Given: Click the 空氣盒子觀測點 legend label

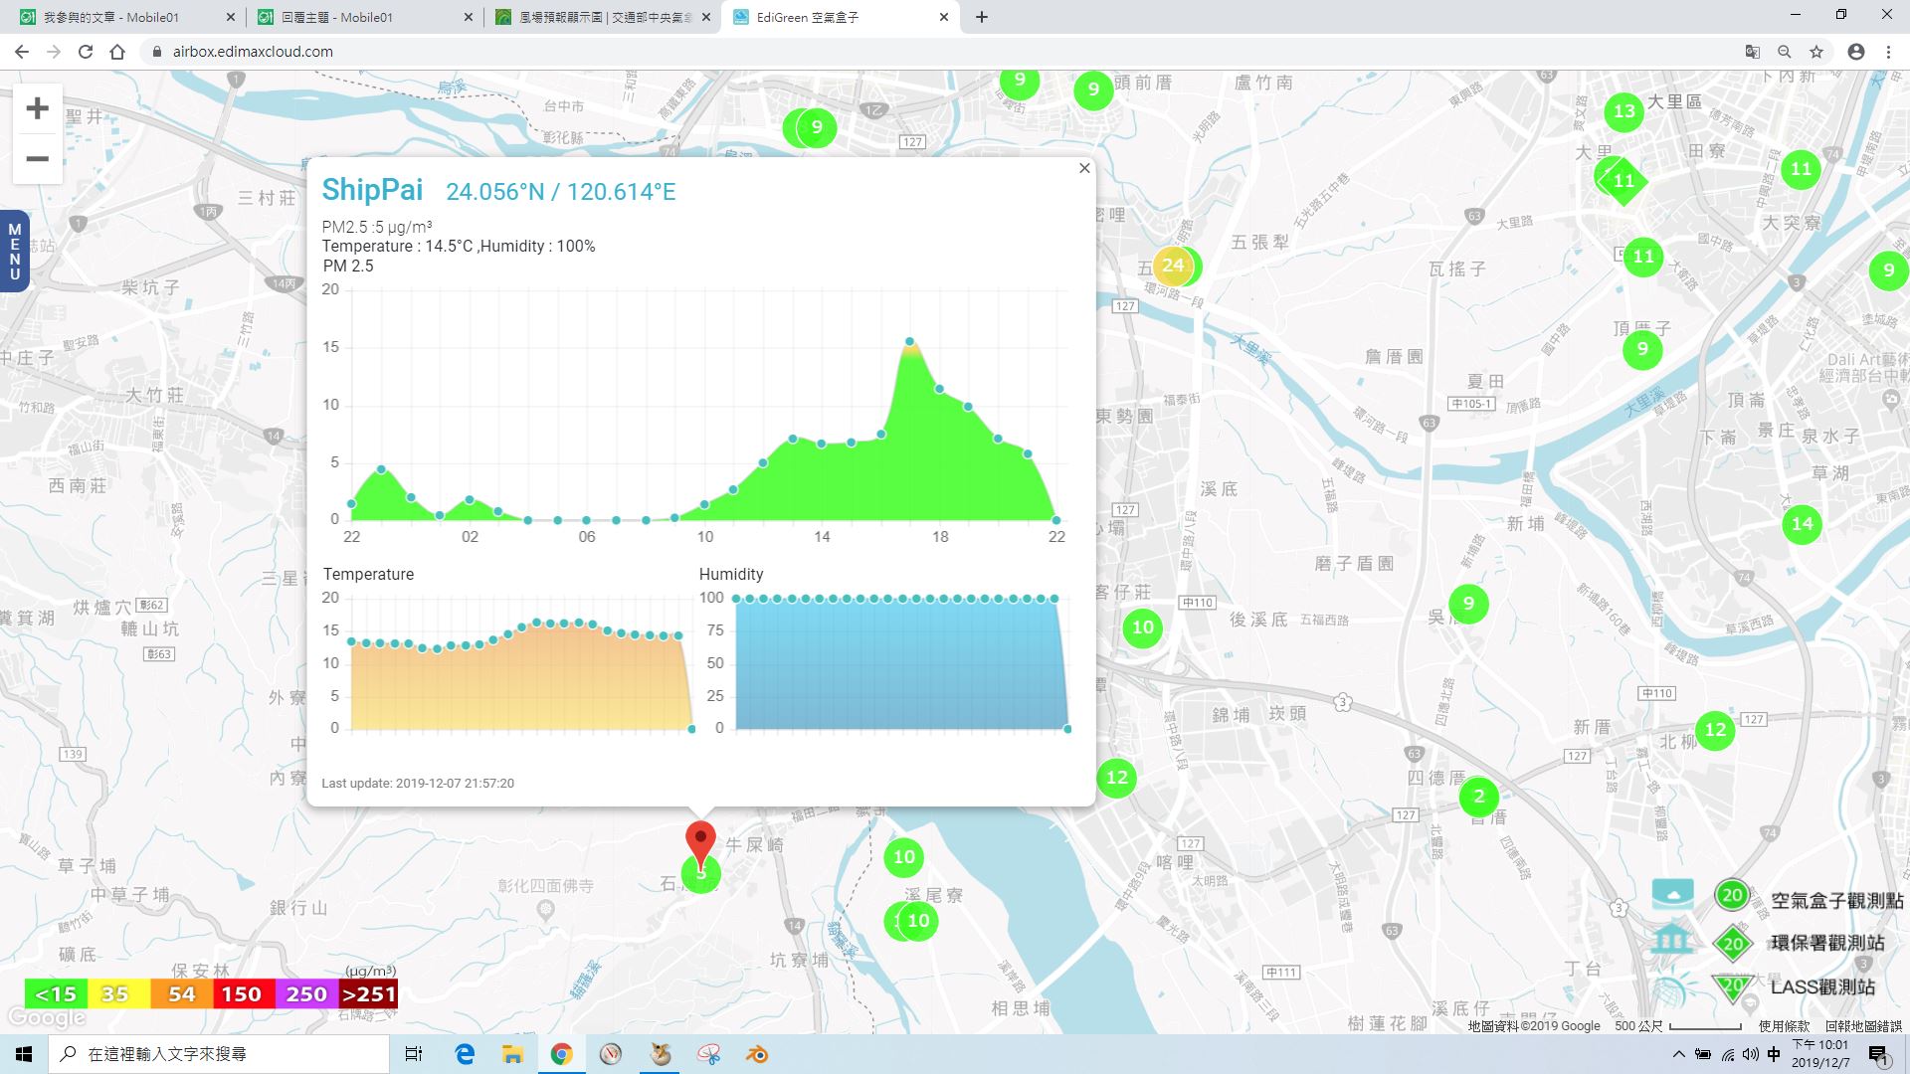Looking at the screenshot, I should 1836,900.
